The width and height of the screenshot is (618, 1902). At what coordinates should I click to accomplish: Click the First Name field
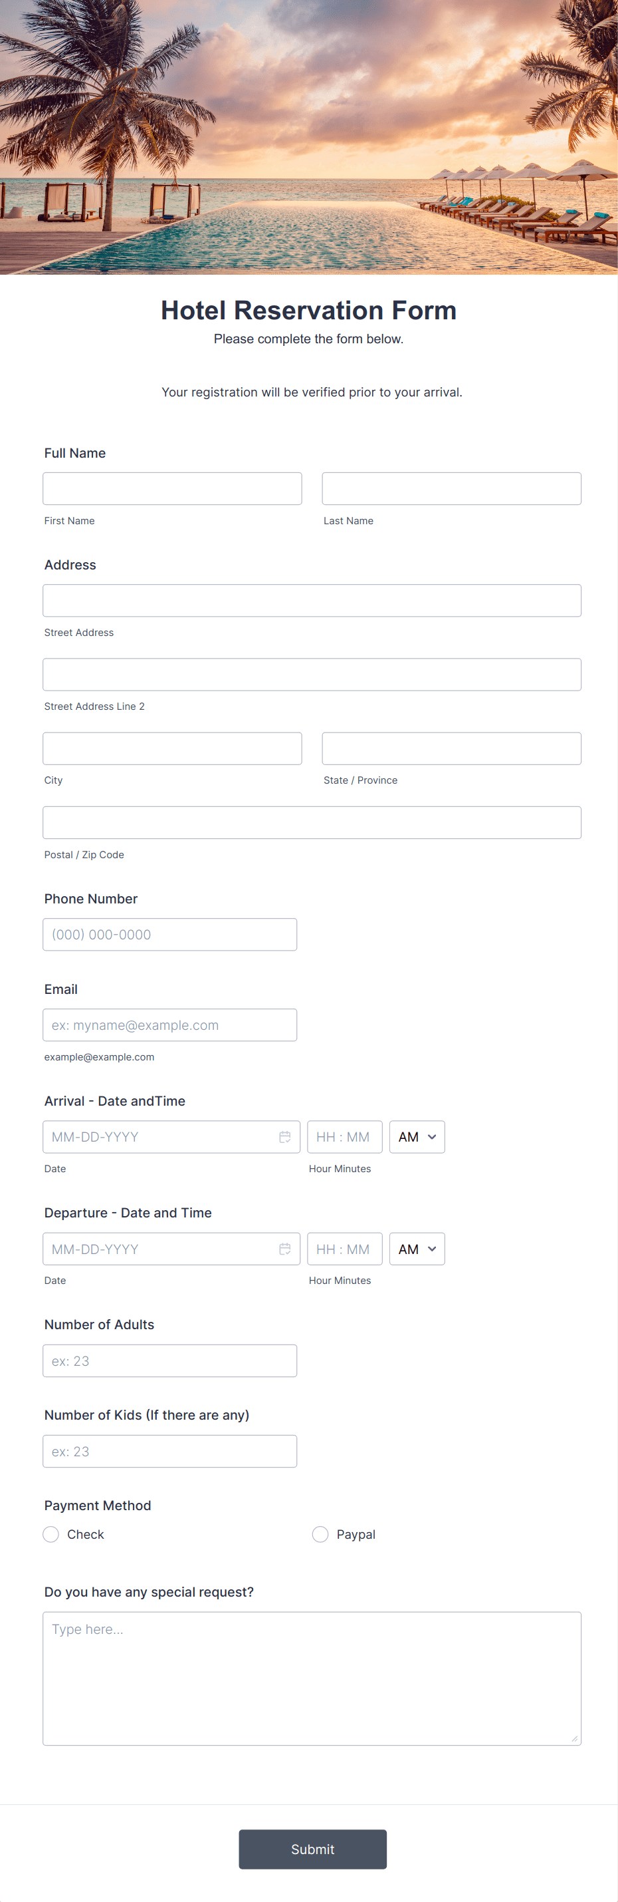pyautogui.click(x=172, y=489)
